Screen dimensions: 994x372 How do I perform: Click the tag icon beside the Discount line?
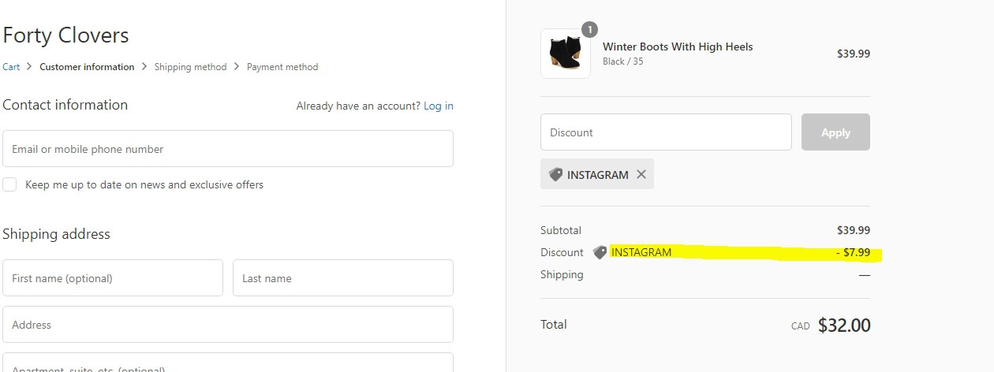pyautogui.click(x=600, y=252)
